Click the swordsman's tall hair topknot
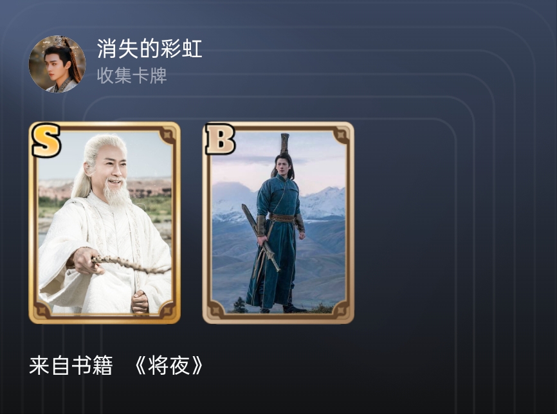Screen dimensions: 557x414 pyautogui.click(x=285, y=144)
